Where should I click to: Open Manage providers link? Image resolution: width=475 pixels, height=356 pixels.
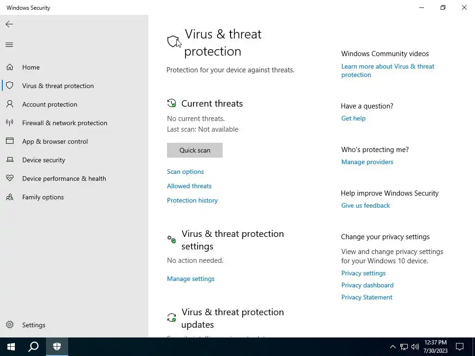point(367,162)
